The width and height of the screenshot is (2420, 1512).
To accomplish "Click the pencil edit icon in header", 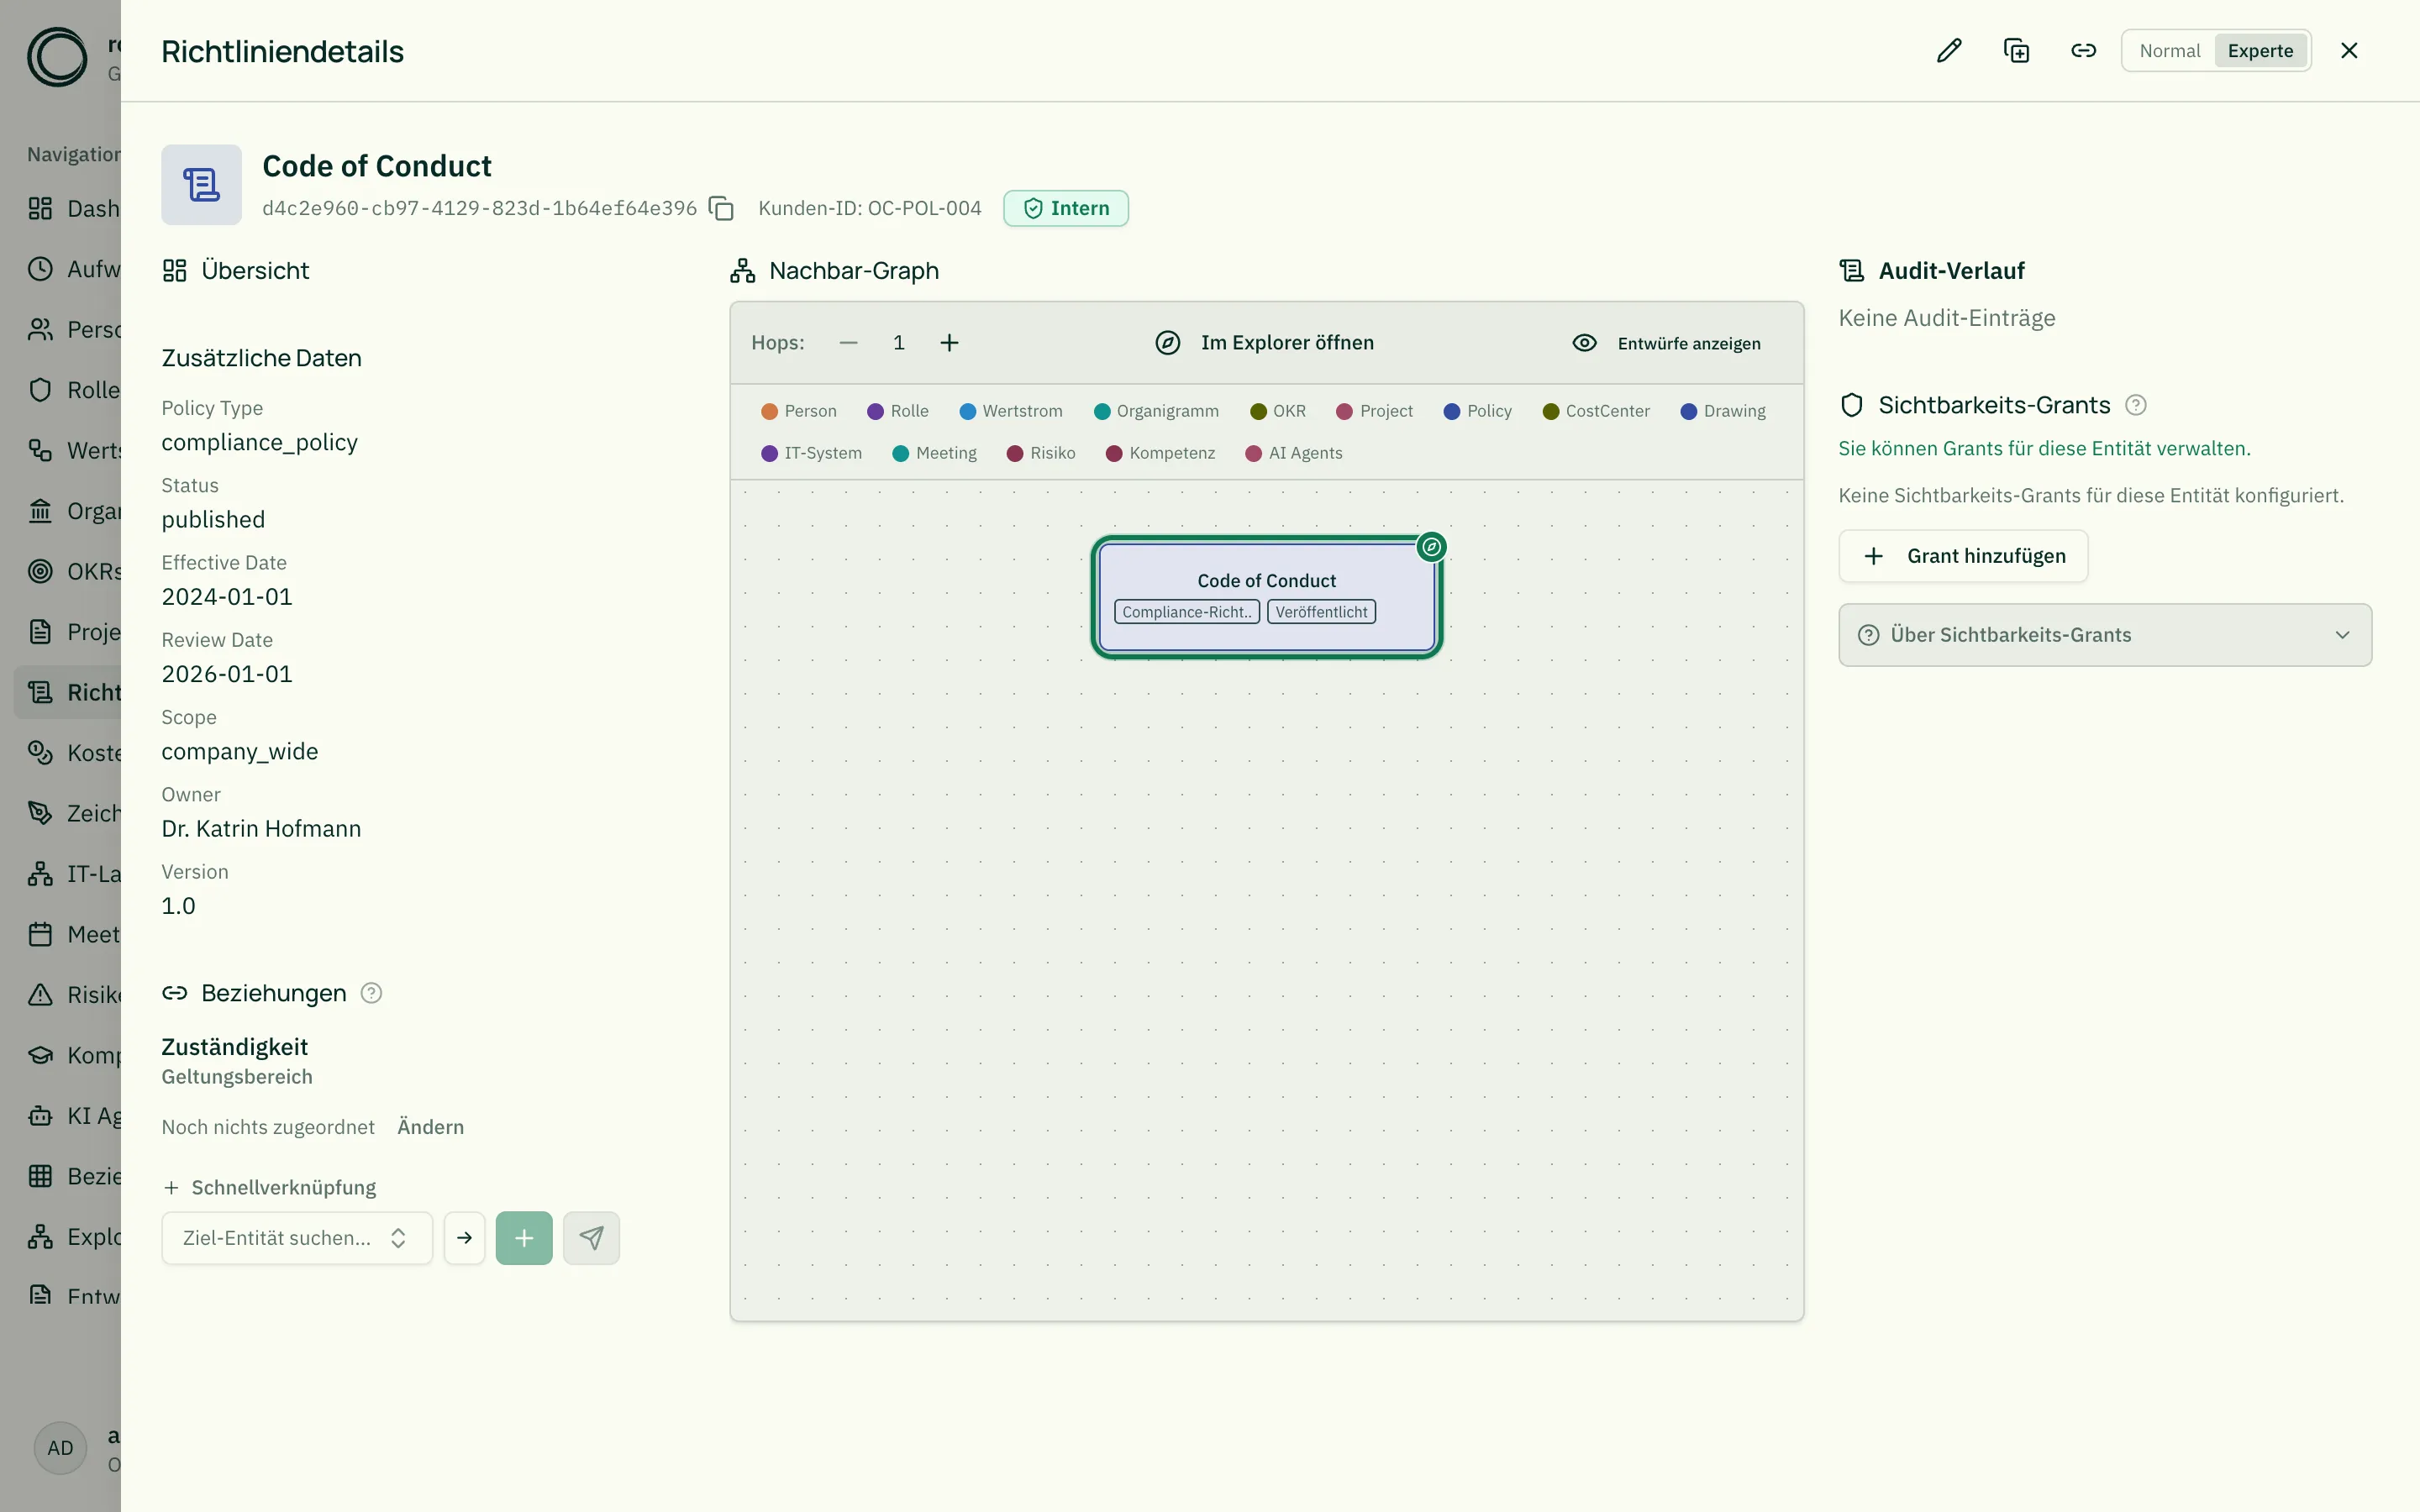I will pyautogui.click(x=1949, y=51).
